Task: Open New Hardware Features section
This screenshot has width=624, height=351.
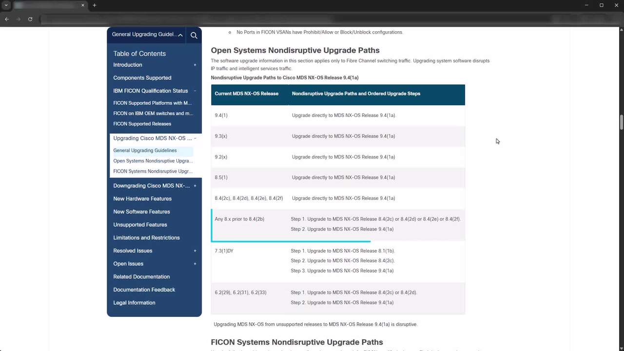Action: 142,199
